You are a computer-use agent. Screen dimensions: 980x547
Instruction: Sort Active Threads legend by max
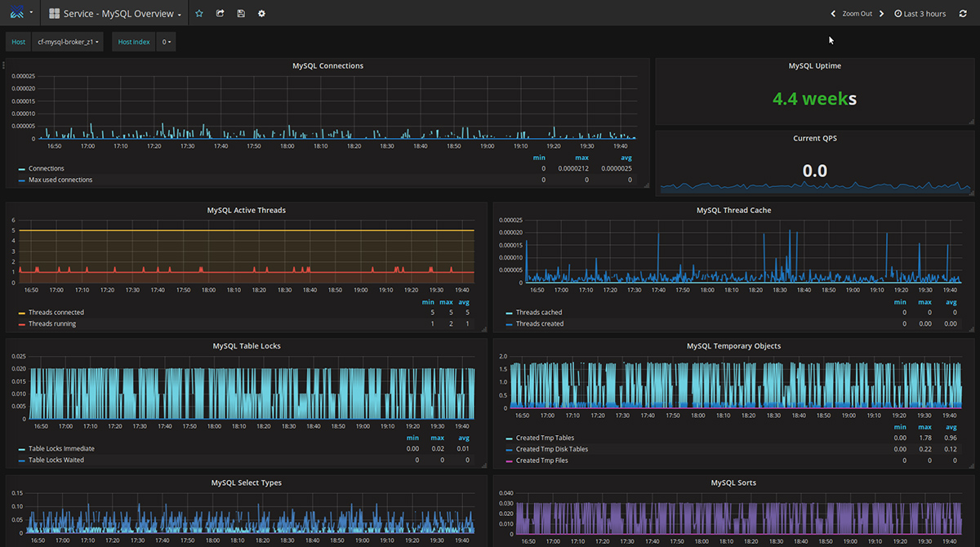point(446,302)
